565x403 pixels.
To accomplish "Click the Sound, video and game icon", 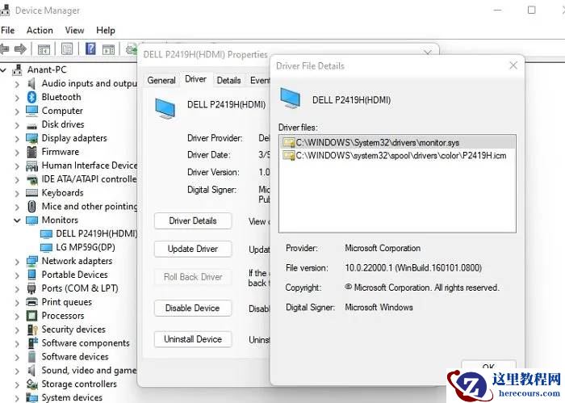I will click(31, 370).
